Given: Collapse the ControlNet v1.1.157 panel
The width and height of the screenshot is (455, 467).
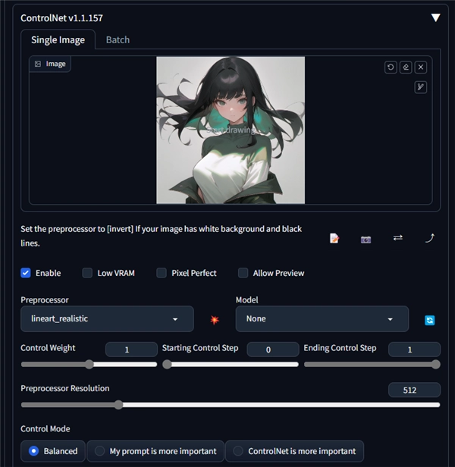Looking at the screenshot, I should (x=435, y=18).
